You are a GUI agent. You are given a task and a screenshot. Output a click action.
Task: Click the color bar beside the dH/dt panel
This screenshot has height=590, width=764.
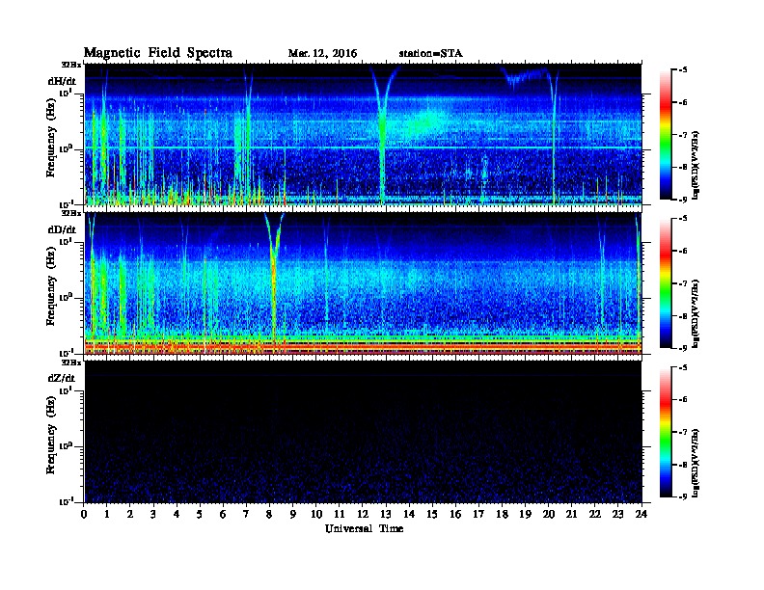pyautogui.click(x=666, y=134)
